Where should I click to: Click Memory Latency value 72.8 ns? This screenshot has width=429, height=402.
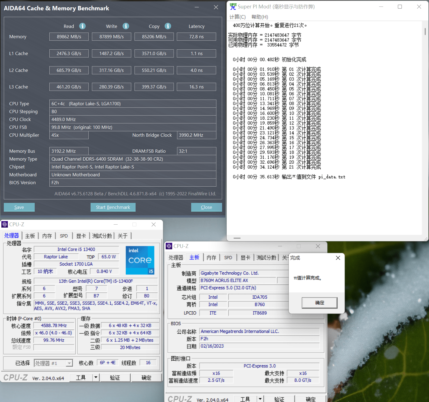click(x=196, y=37)
